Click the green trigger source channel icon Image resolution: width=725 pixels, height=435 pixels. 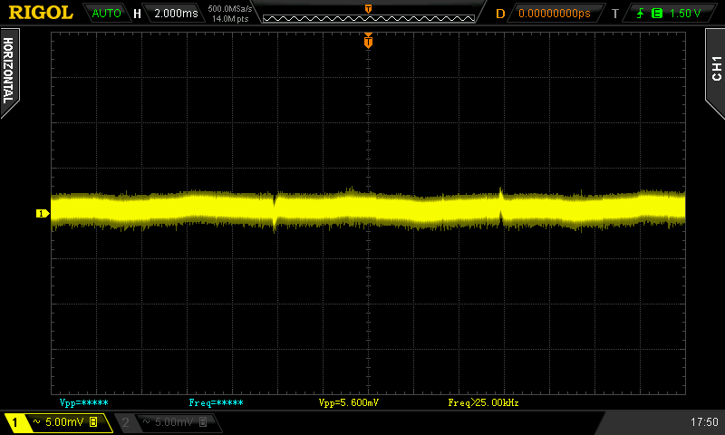tap(656, 14)
